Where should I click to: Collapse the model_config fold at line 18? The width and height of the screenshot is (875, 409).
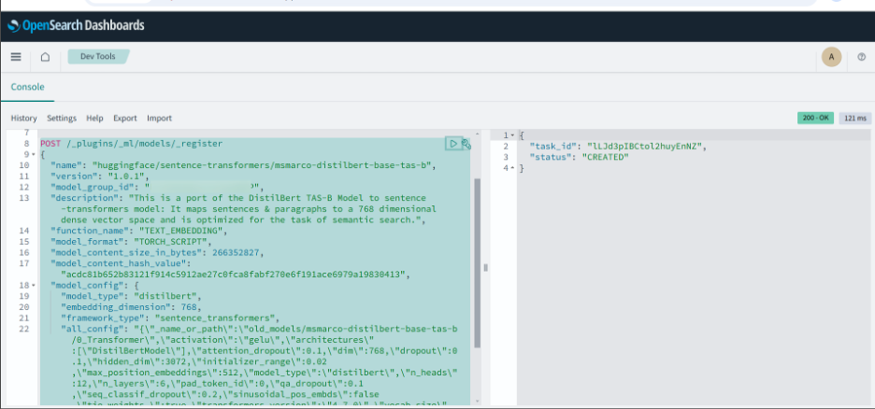pos(33,286)
